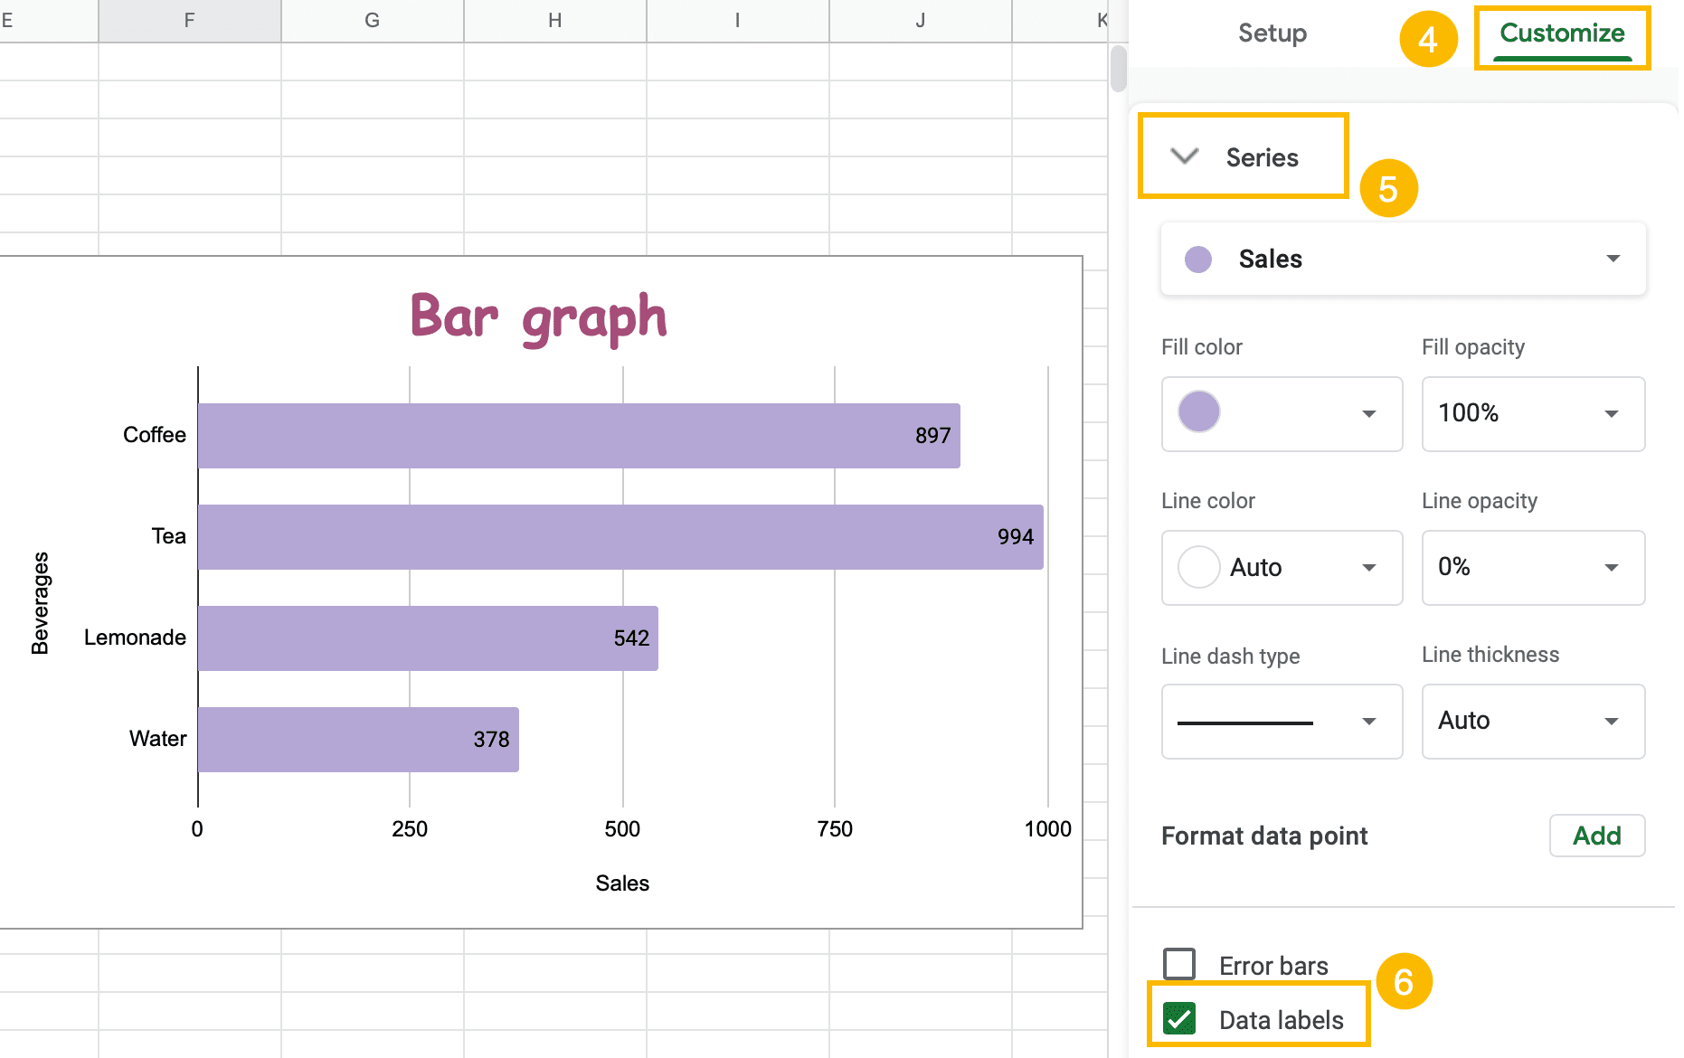Select the Bar graph chart title
Viewport: 1684px width, 1058px height.
[x=538, y=316]
